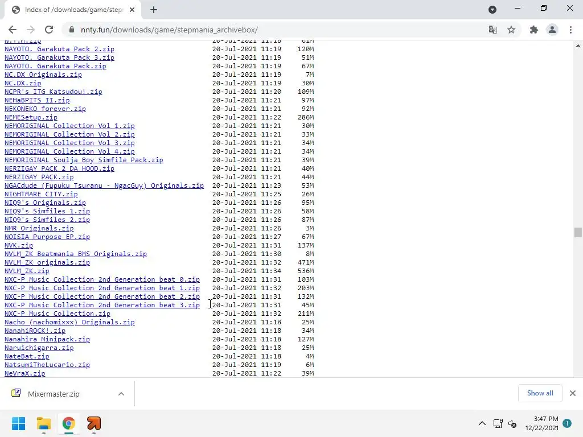Download NXC-P 2nd Generation beat 0.zip
This screenshot has height=437, width=583.
(x=102, y=280)
